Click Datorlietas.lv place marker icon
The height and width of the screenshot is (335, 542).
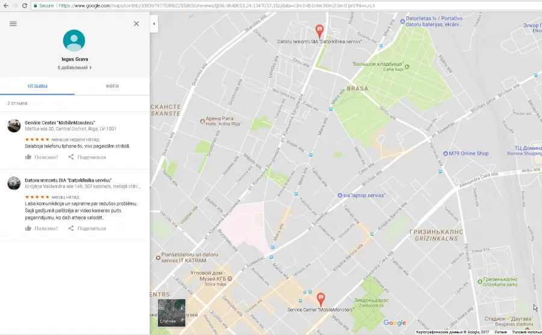[402, 22]
